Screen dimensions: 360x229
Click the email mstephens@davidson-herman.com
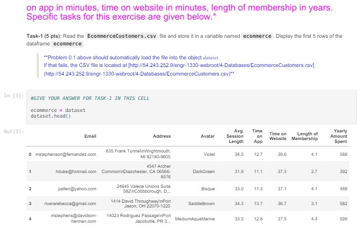coord(74,218)
